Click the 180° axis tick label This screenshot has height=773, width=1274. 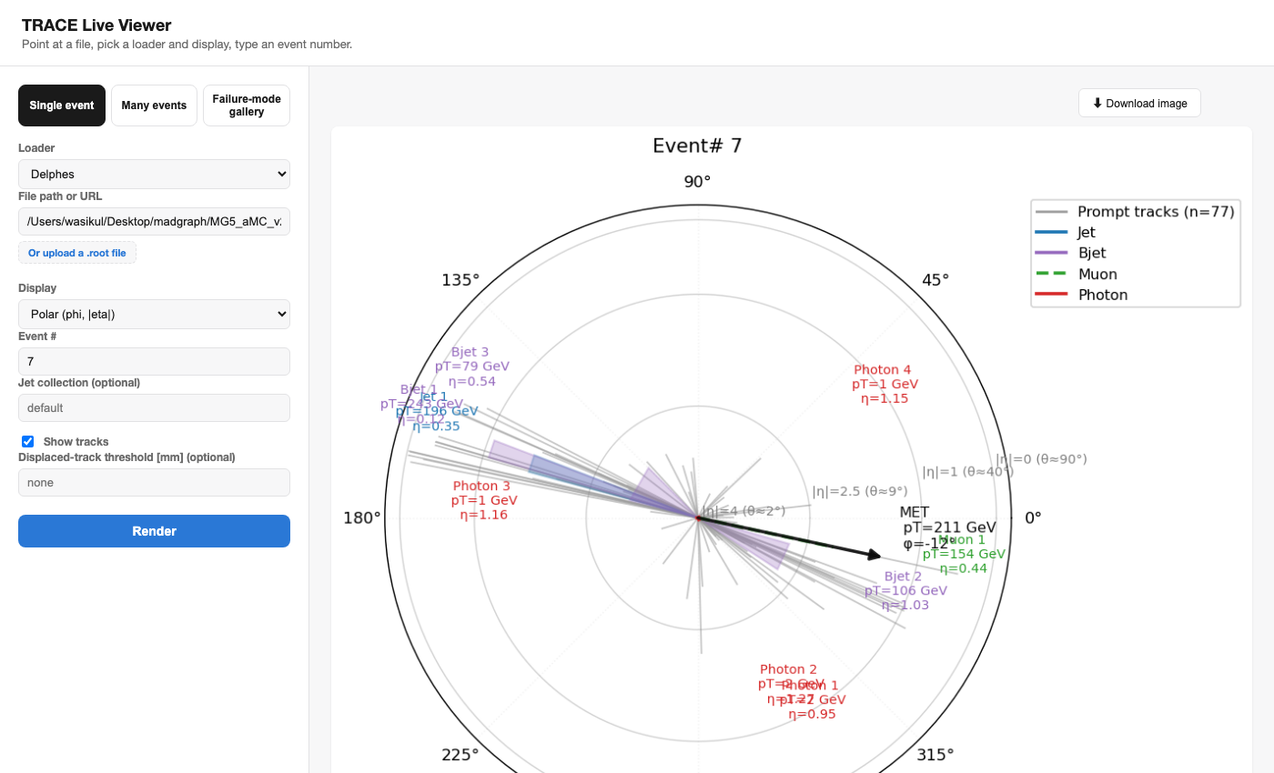(362, 518)
